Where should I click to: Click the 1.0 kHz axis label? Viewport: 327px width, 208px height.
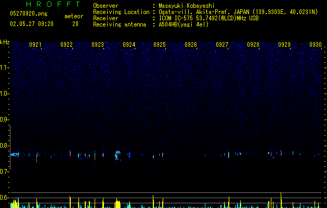click(x=5, y=94)
